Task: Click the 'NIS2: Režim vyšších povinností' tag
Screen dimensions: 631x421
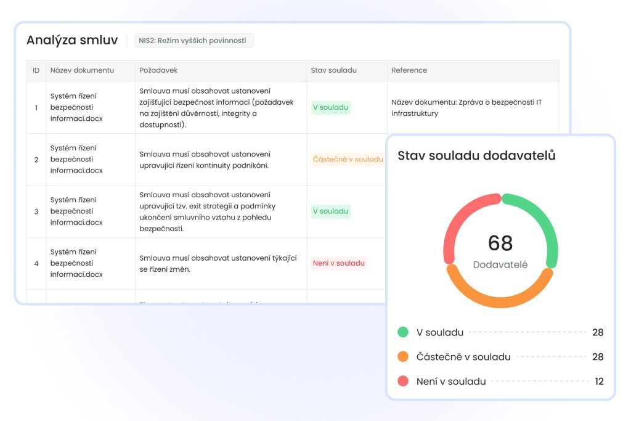Action: 194,41
